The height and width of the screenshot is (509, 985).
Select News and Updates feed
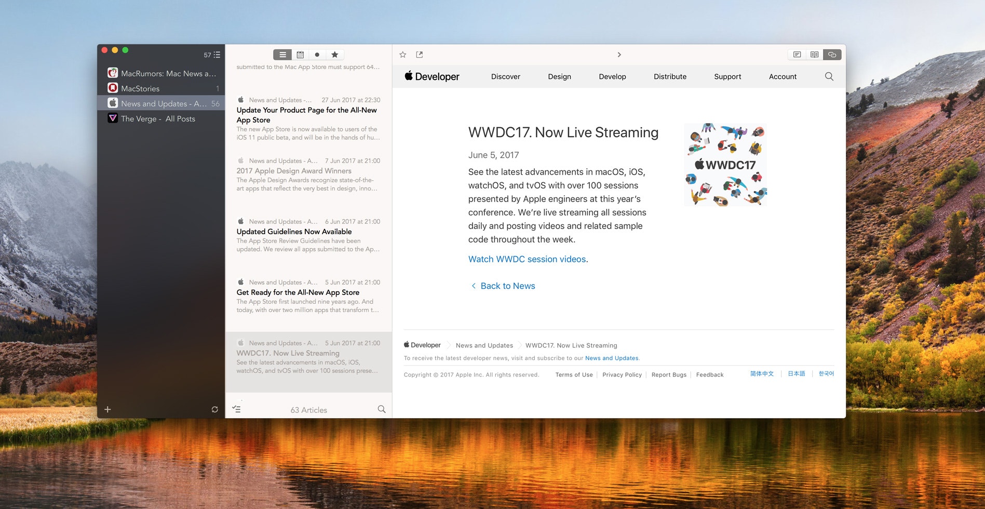(x=161, y=103)
